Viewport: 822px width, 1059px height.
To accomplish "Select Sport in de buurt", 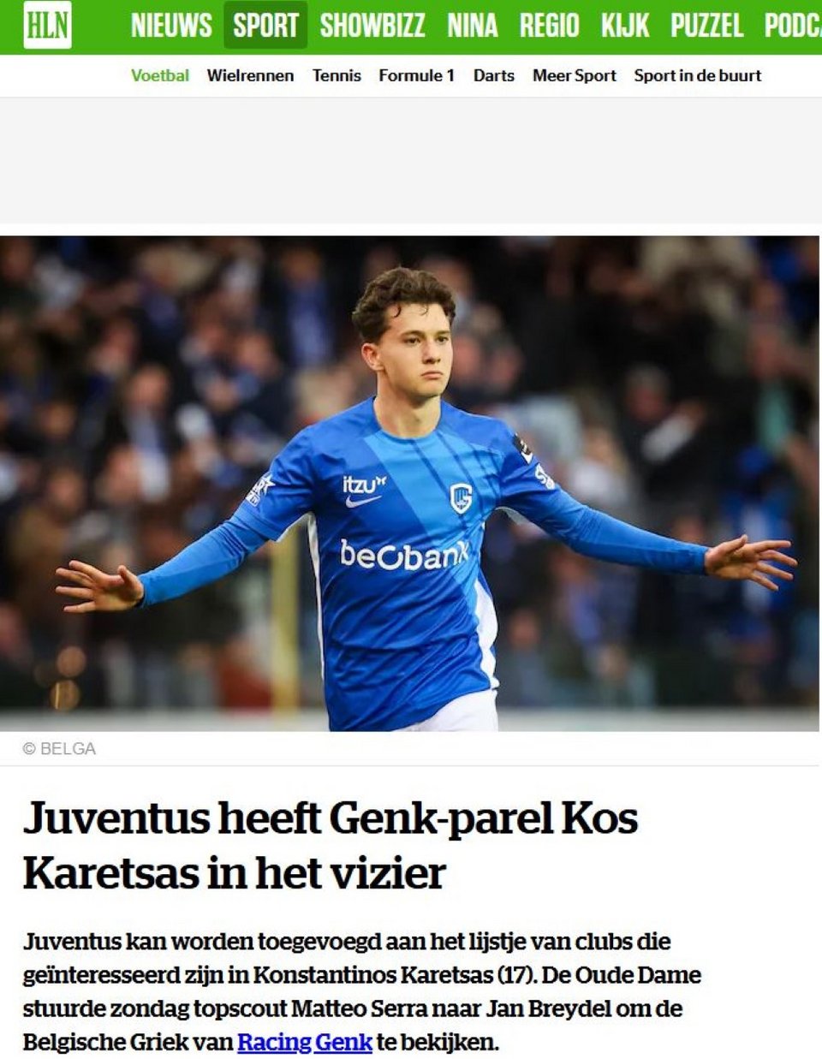I will click(698, 75).
